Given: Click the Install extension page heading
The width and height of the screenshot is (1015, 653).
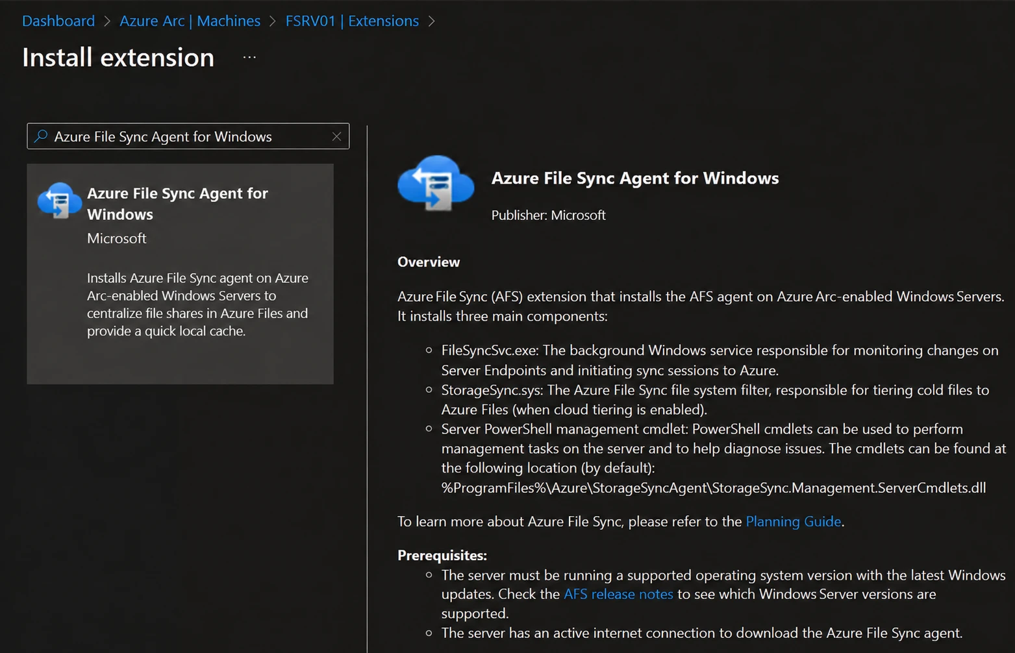Looking at the screenshot, I should (118, 58).
